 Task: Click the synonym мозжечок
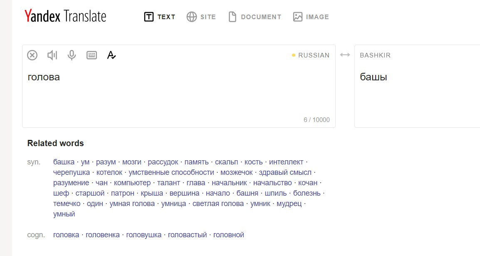237,172
